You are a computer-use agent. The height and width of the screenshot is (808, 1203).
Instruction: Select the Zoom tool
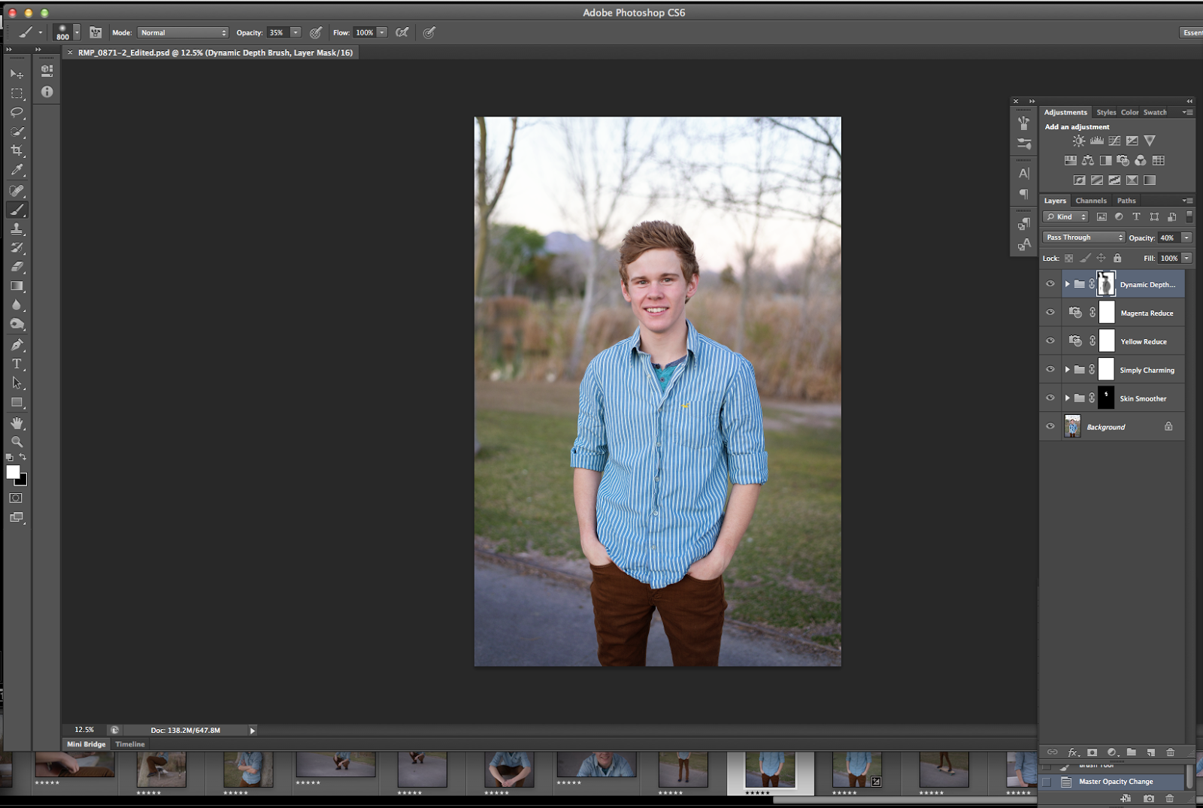17,442
